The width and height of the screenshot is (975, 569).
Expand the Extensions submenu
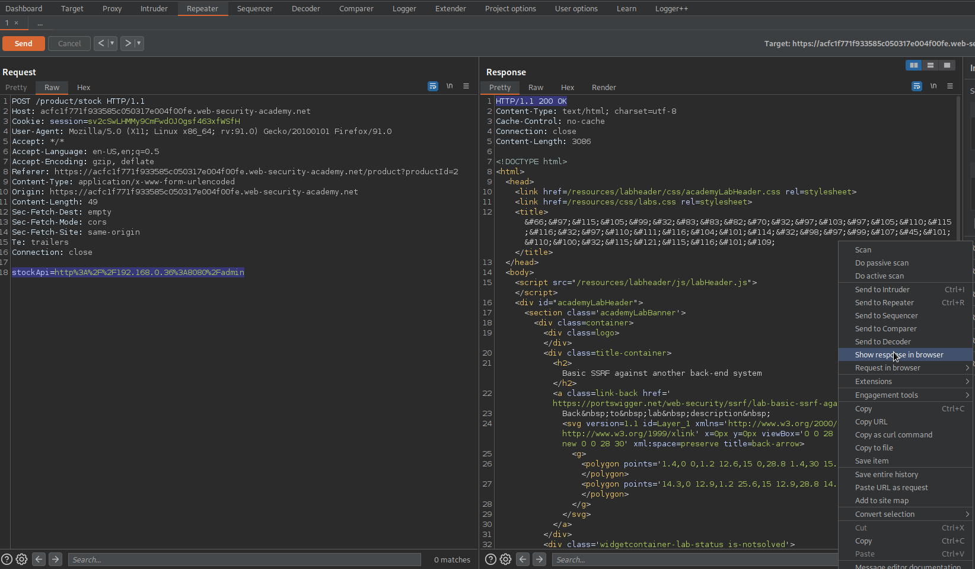pyautogui.click(x=905, y=382)
